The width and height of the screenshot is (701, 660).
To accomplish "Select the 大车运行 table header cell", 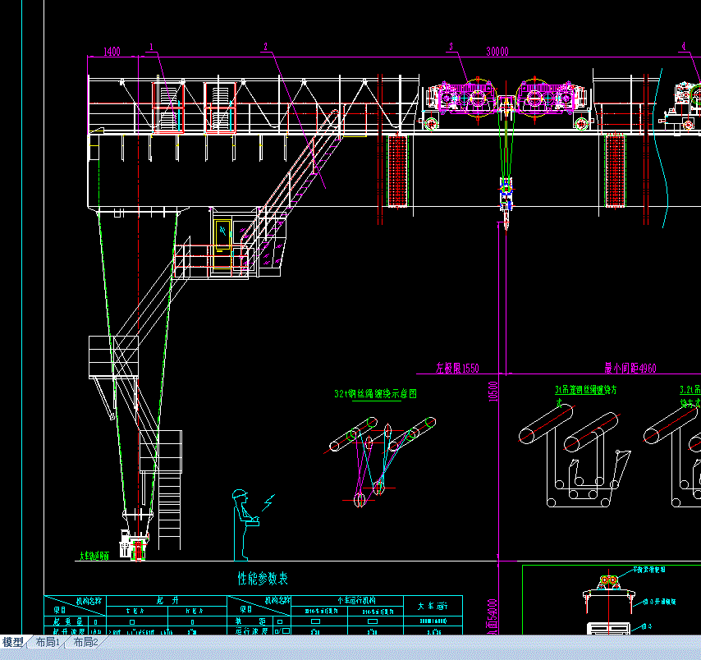I will [x=433, y=606].
